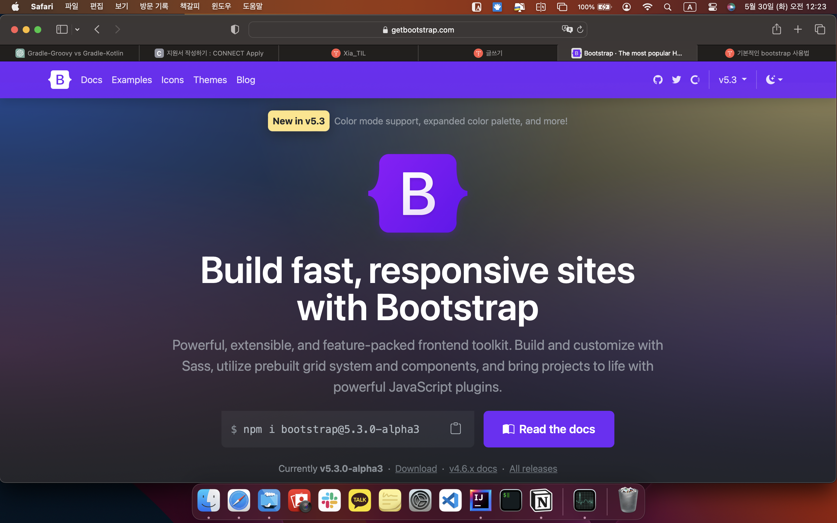Switch to the Xia_TIL tab

point(348,53)
